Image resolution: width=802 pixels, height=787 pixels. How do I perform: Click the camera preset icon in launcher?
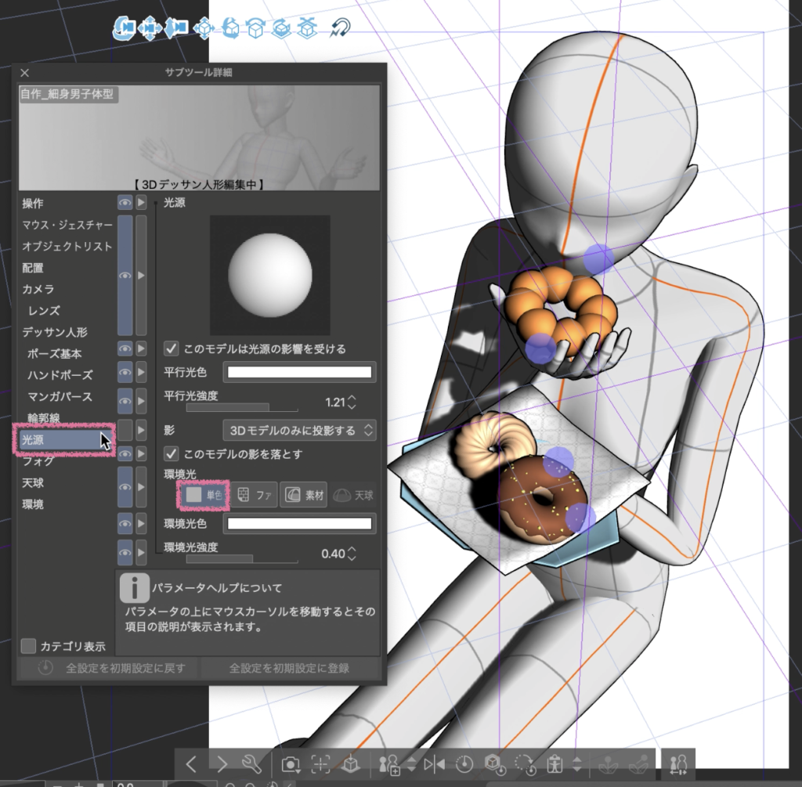[x=291, y=764]
